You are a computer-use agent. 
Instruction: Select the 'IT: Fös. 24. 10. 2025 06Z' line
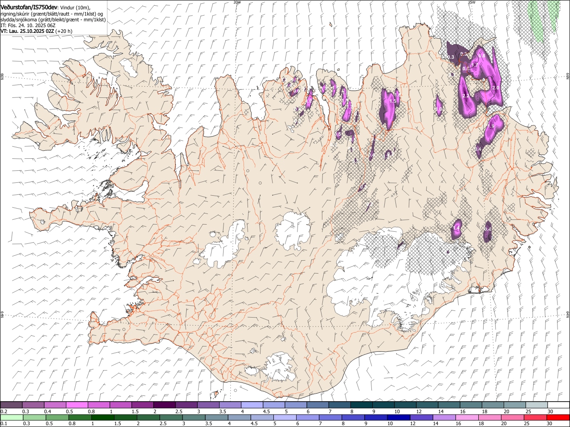pos(28,25)
